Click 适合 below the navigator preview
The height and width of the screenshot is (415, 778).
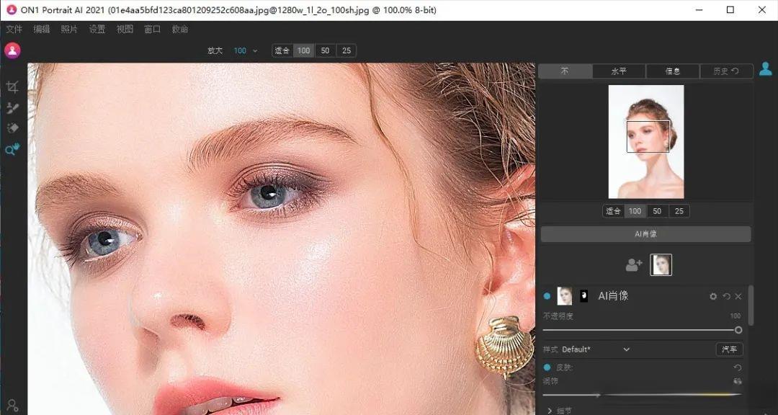click(614, 211)
